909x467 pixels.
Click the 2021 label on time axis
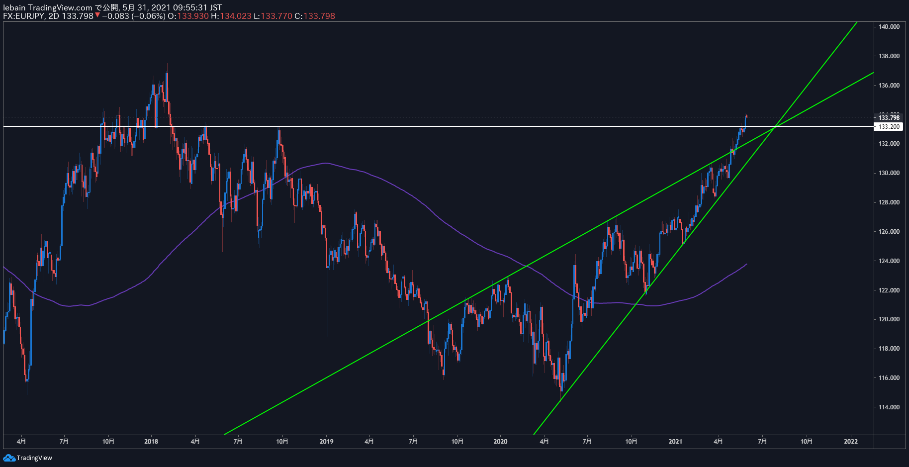[675, 442]
